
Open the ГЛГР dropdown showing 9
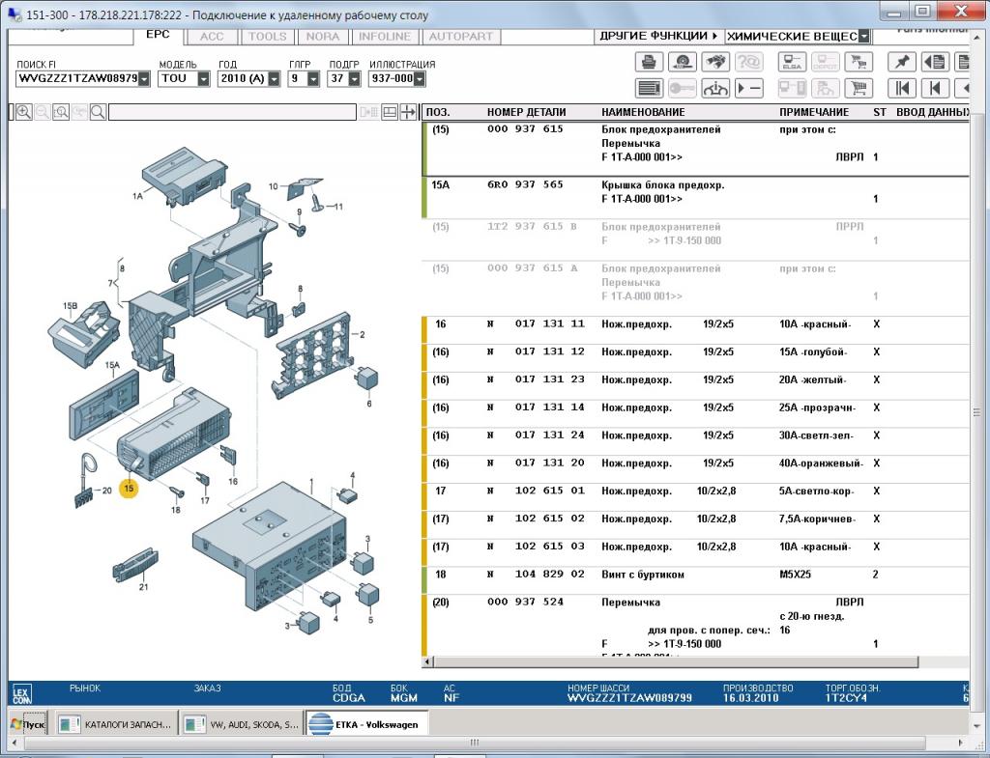(314, 79)
